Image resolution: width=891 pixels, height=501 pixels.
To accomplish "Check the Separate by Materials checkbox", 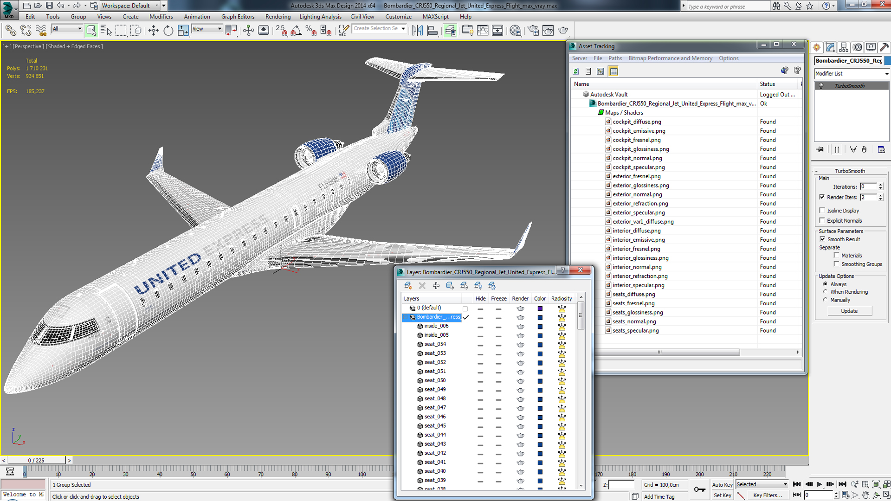I will tap(837, 255).
